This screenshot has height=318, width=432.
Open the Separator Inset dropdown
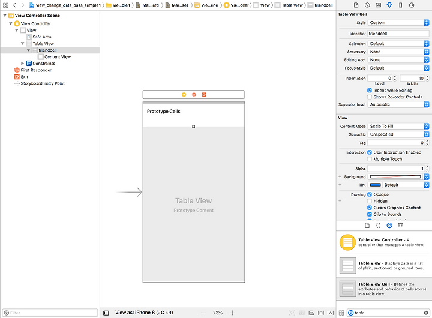coord(398,104)
